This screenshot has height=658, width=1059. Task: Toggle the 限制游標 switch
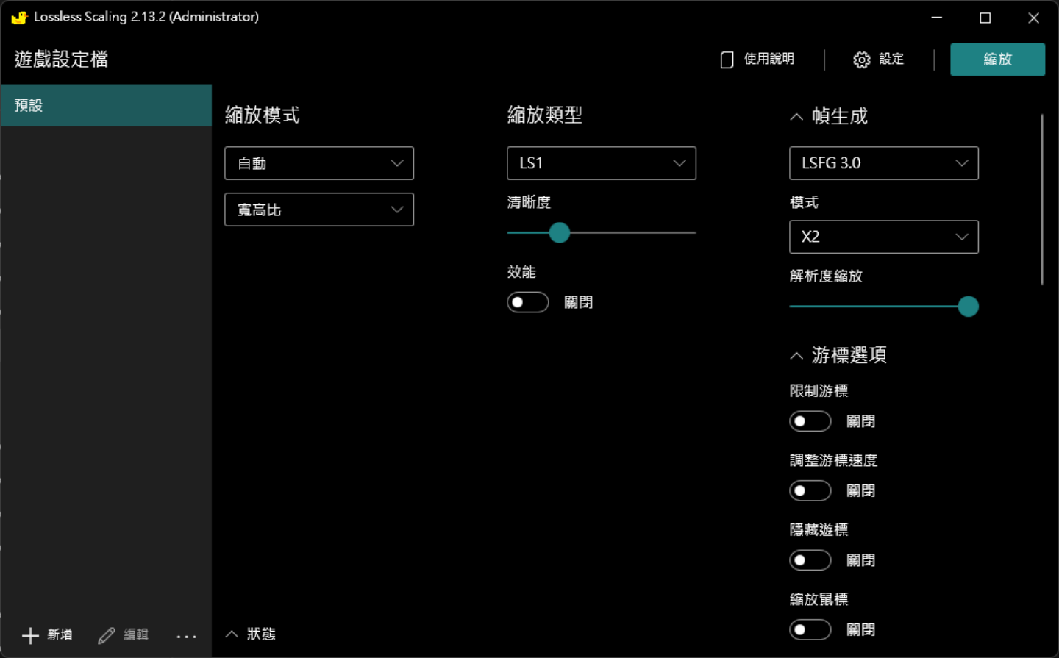coord(810,421)
